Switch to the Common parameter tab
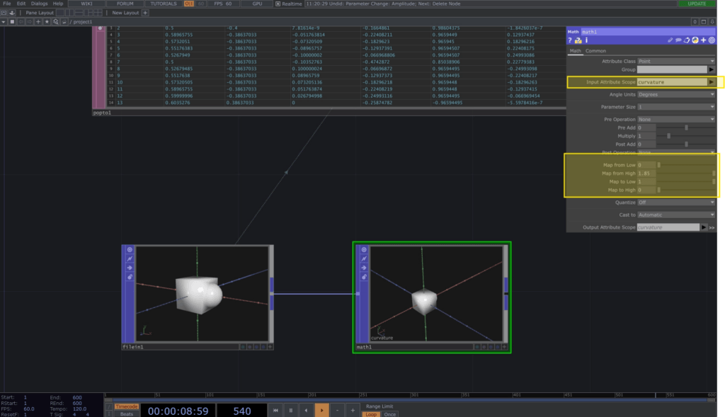The image size is (725, 417). 595,51
